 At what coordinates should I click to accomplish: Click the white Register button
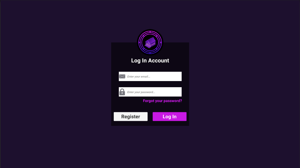tap(131, 117)
